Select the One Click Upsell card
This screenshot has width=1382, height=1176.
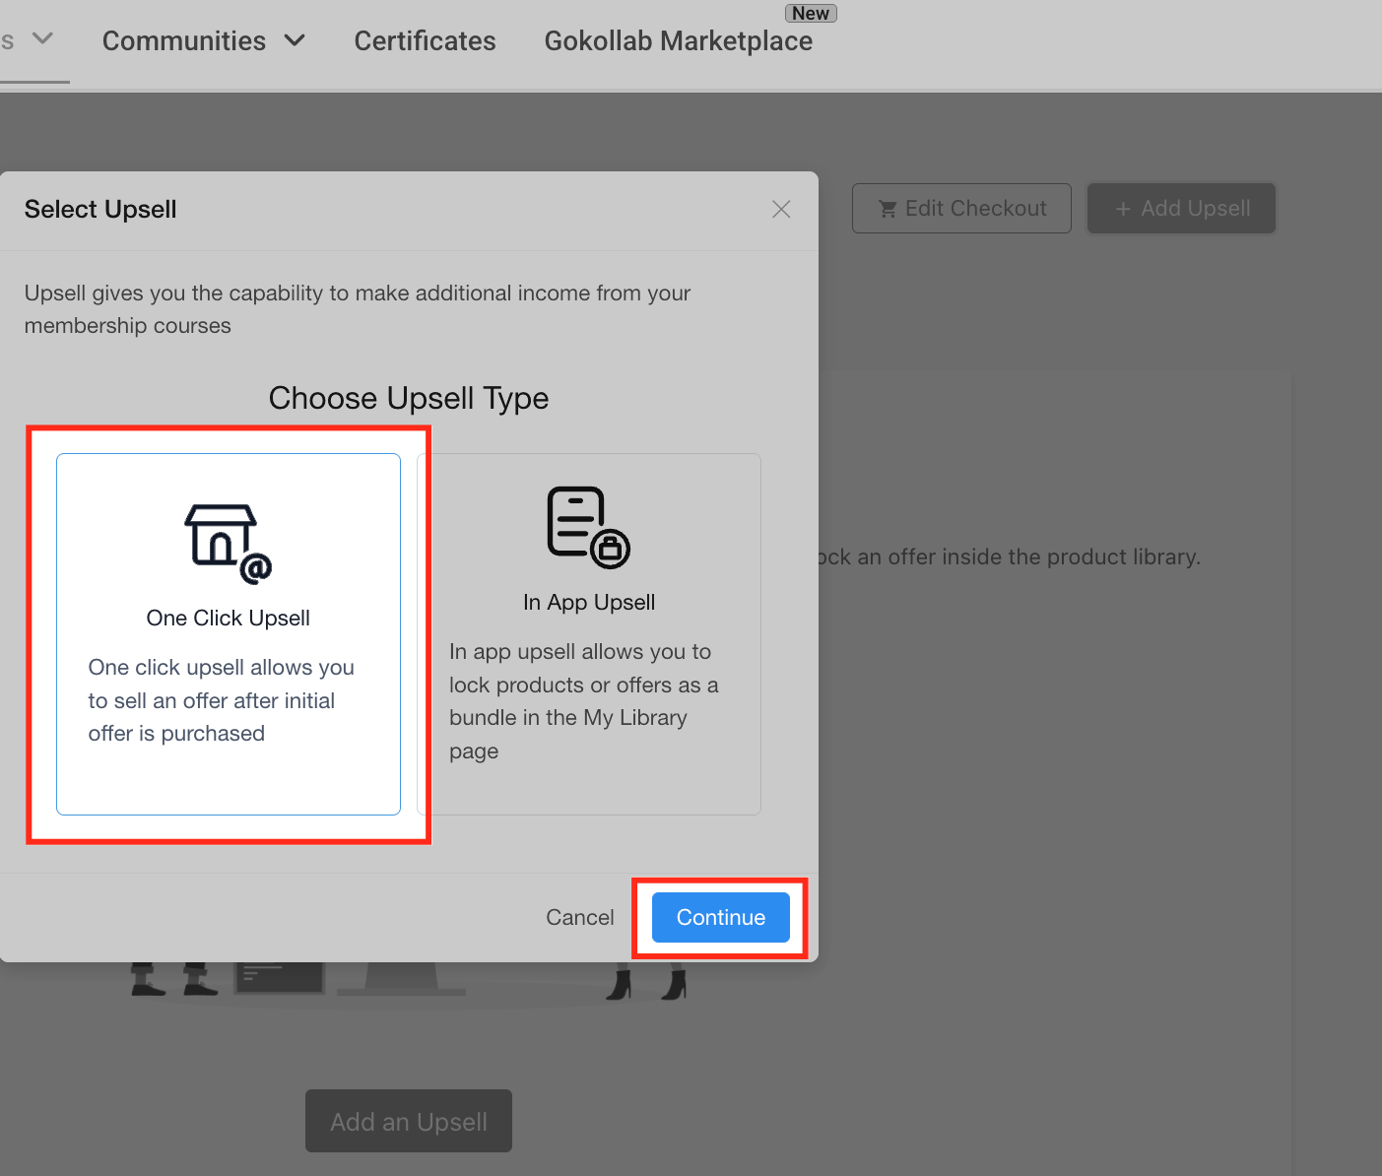pos(229,634)
